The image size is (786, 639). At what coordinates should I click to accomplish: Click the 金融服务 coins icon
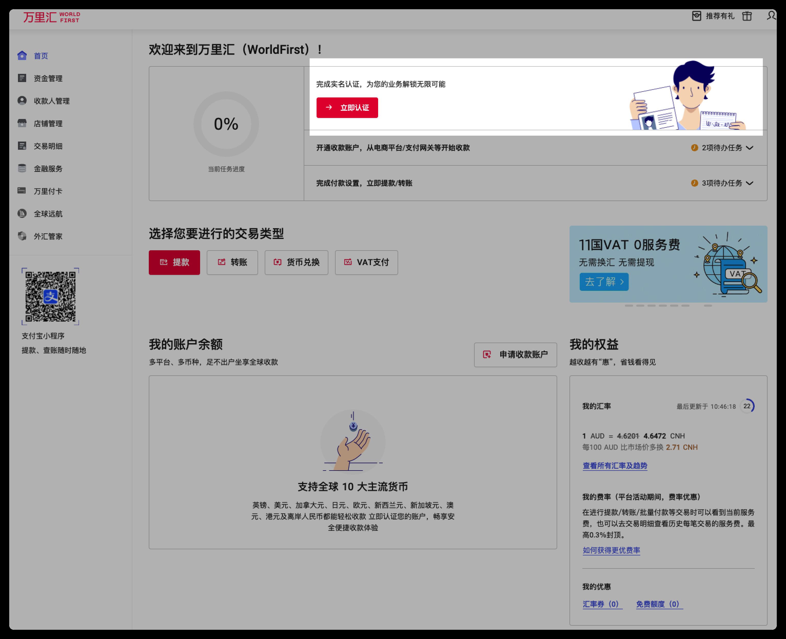(x=22, y=168)
